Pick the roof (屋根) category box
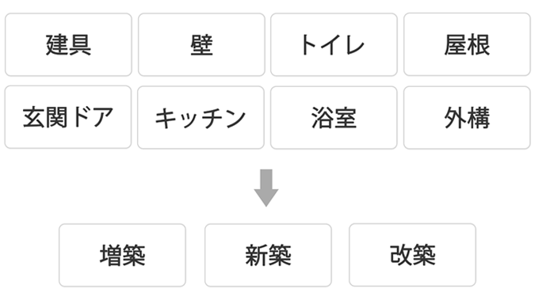This screenshot has height=300, width=535. pos(467,44)
